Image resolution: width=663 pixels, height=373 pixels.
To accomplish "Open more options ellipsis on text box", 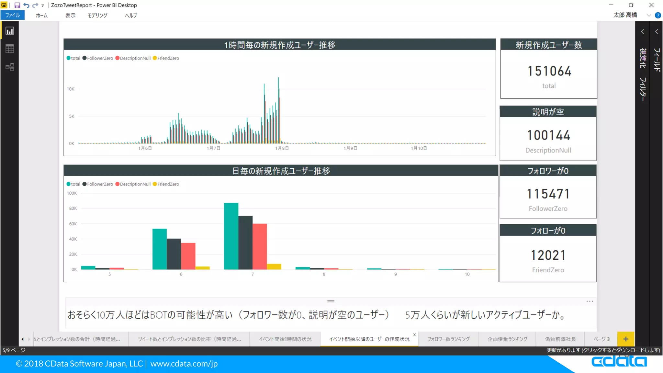I will click(x=590, y=301).
